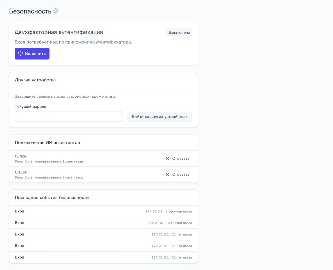Click the Последние события безопасности heading
This screenshot has width=333, height=270.
(52, 198)
